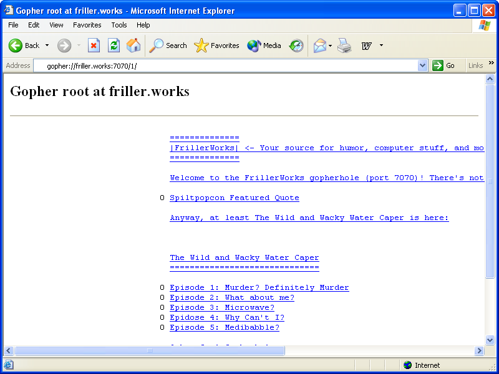Open the Help menu
499x374 pixels.
point(143,25)
